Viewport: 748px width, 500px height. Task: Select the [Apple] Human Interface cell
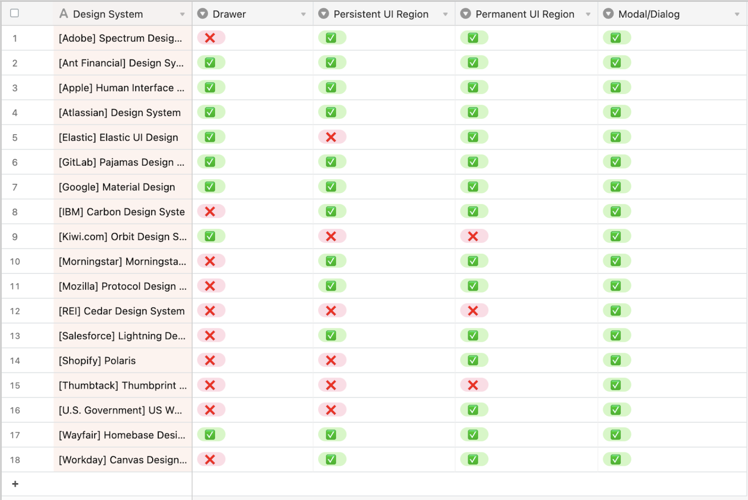(123, 88)
